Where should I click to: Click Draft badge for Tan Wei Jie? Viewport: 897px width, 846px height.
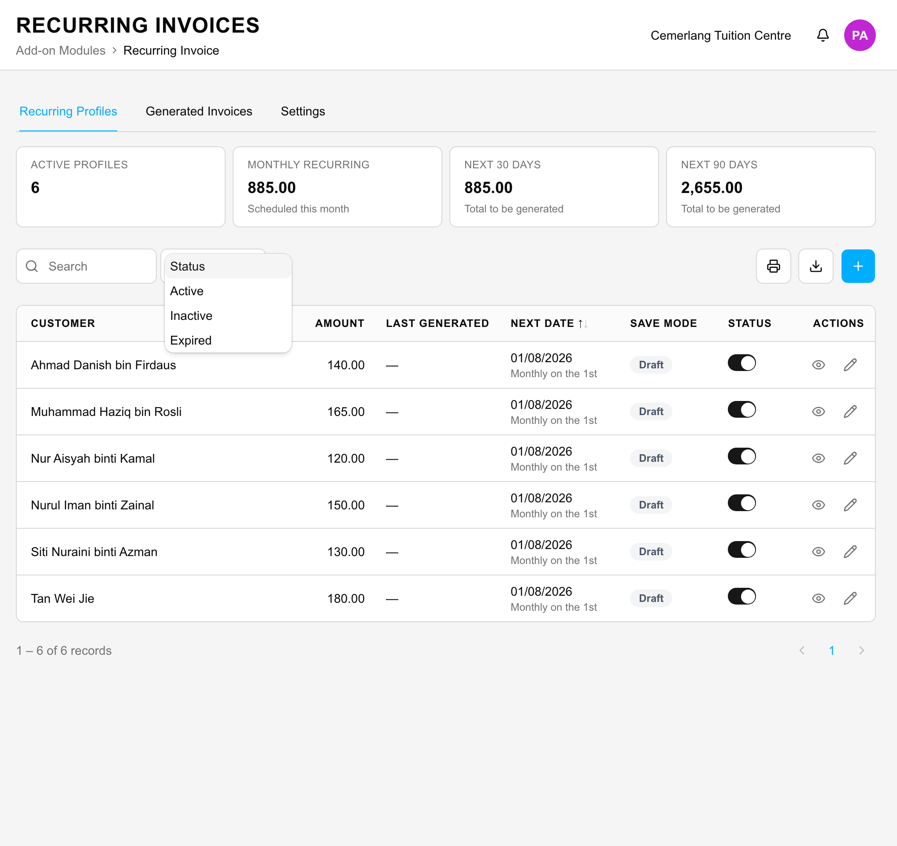coord(651,598)
